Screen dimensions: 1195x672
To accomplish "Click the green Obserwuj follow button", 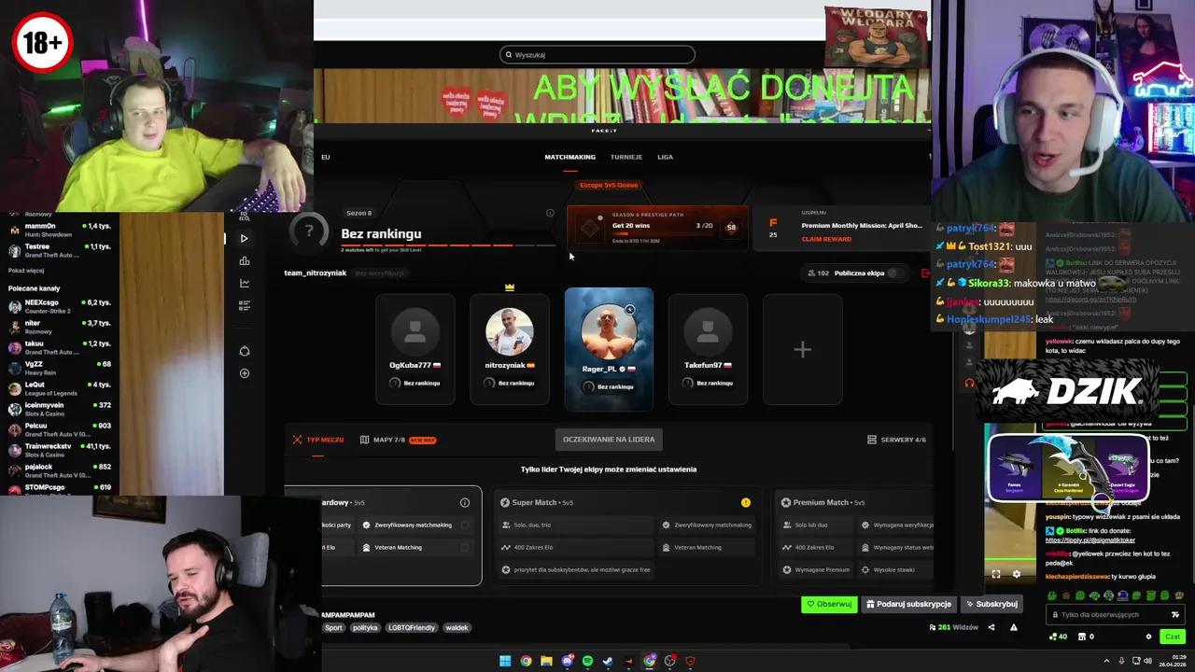I will click(829, 604).
